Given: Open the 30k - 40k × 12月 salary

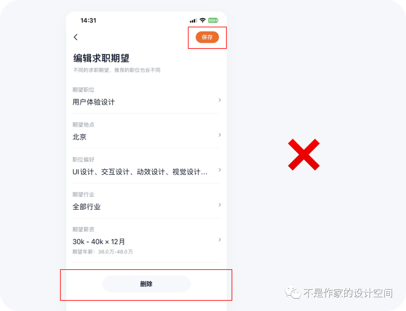Looking at the screenshot, I should [99, 241].
